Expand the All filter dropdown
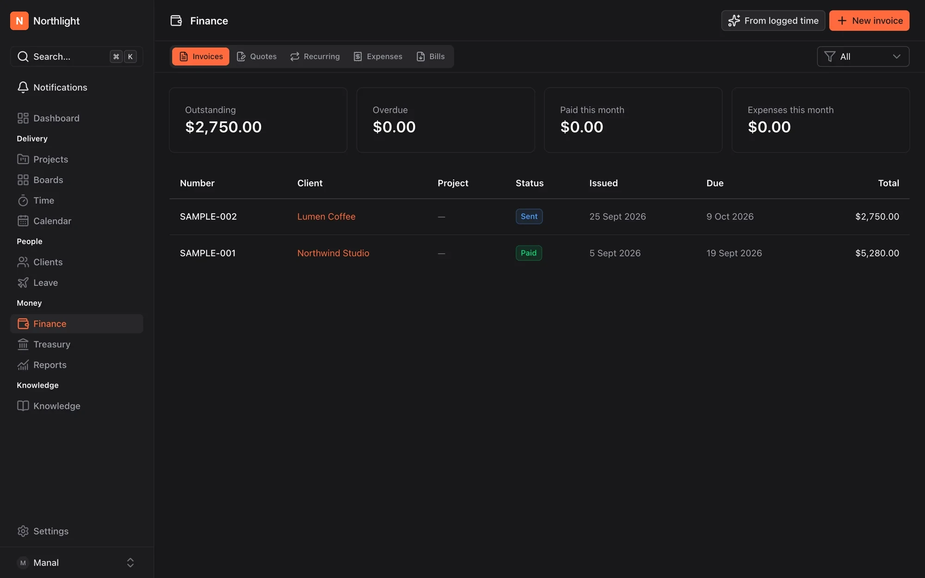This screenshot has width=925, height=578. (863, 56)
